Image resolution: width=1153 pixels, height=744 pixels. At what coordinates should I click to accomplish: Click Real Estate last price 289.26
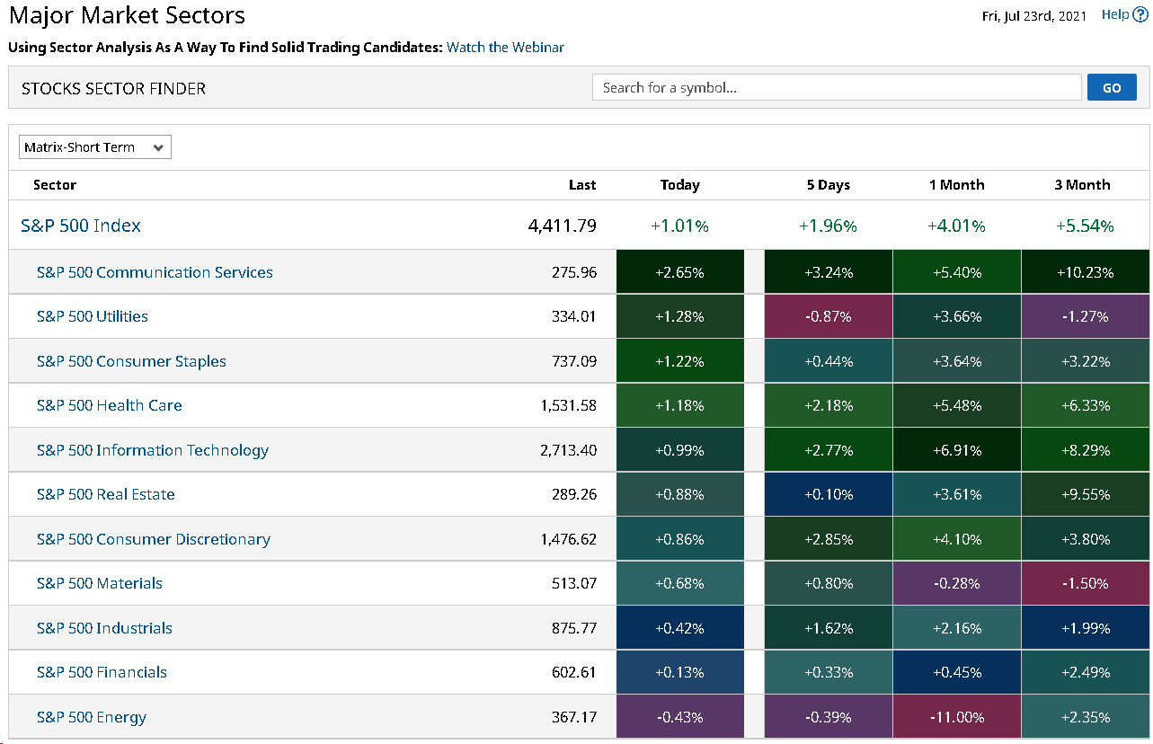pyautogui.click(x=574, y=494)
